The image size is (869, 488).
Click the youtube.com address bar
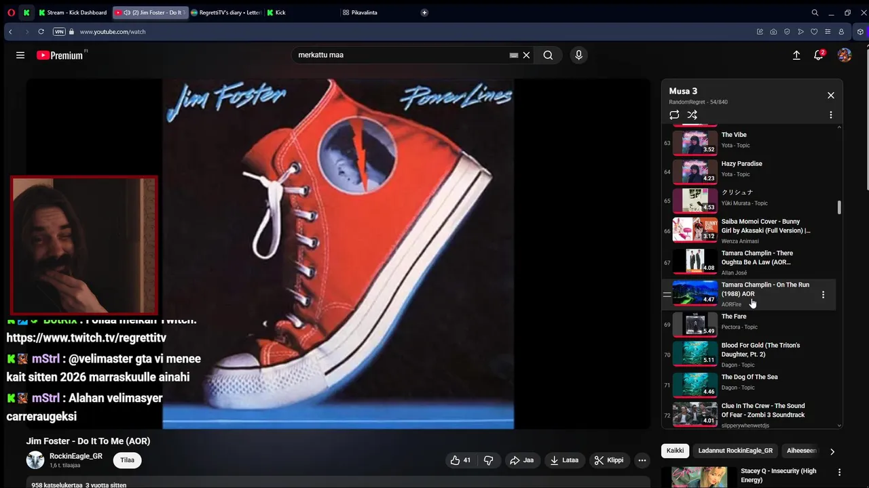click(x=112, y=32)
